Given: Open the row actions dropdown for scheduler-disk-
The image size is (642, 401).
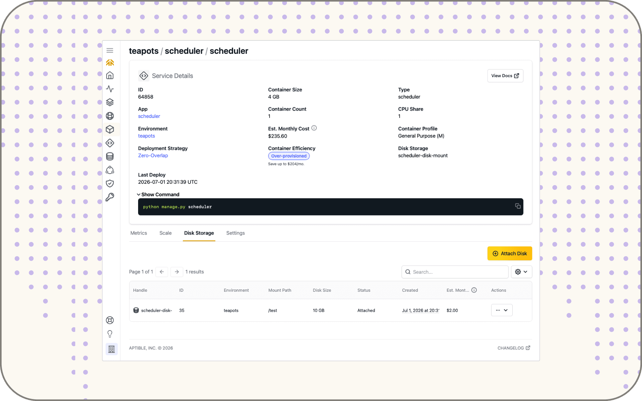Looking at the screenshot, I should [502, 310].
